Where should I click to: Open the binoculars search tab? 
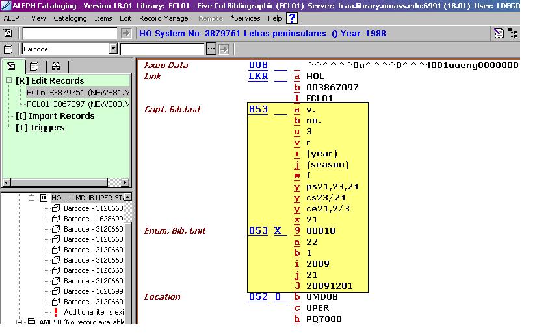click(x=56, y=66)
